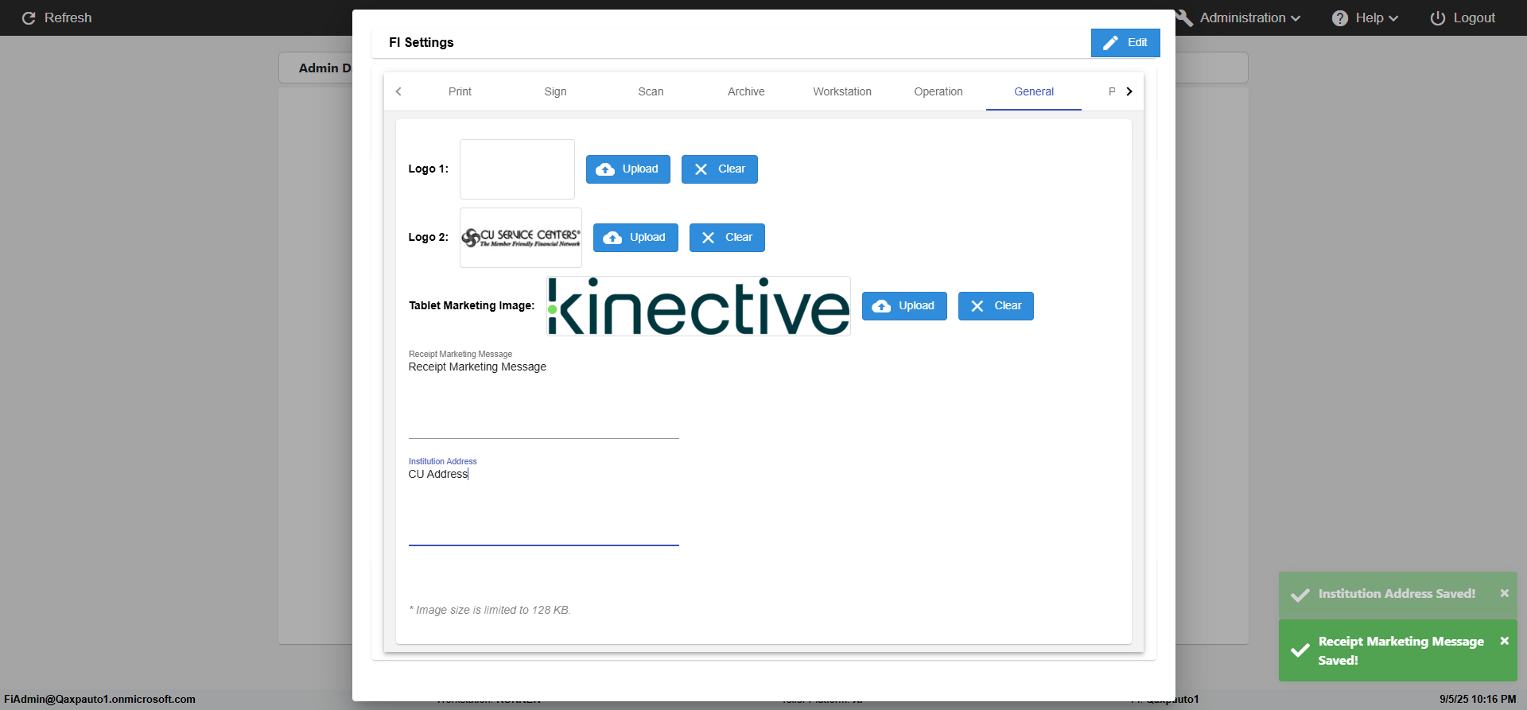Click the 'FI Settings' dialog title
The image size is (1527, 710).
click(422, 43)
